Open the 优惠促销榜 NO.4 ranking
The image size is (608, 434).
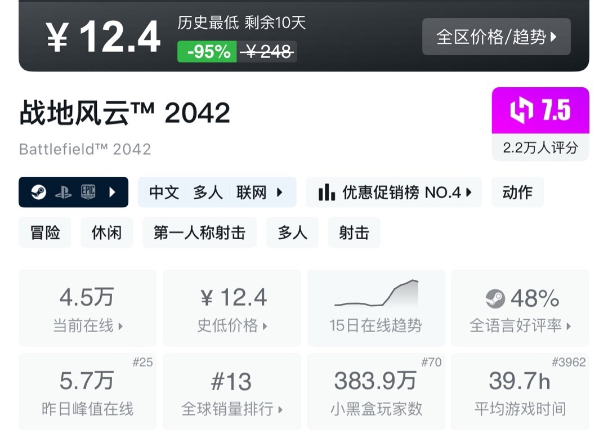pos(394,193)
